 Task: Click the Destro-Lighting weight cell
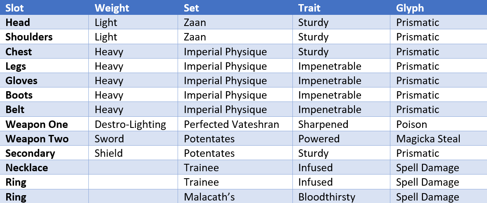pos(133,124)
